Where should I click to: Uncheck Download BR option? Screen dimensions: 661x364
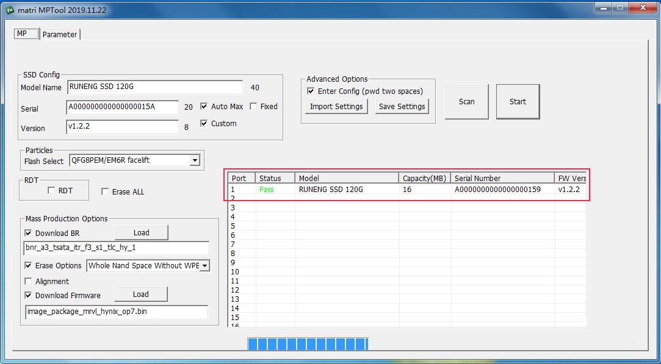point(28,233)
